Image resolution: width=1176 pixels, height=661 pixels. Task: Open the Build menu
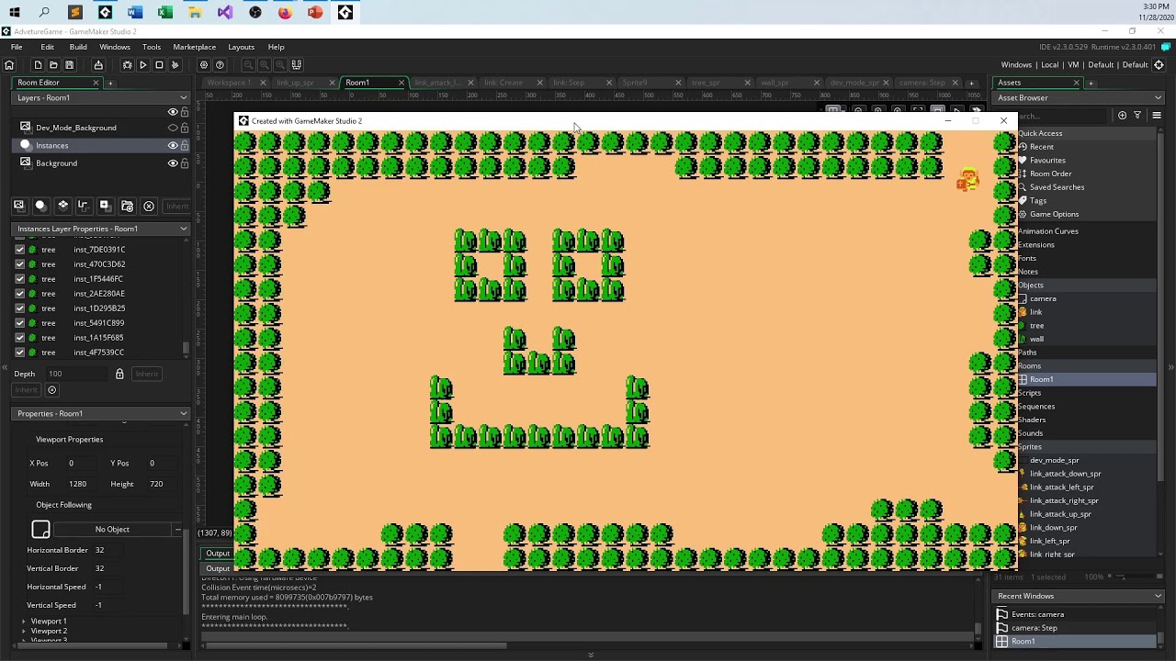[x=78, y=47]
